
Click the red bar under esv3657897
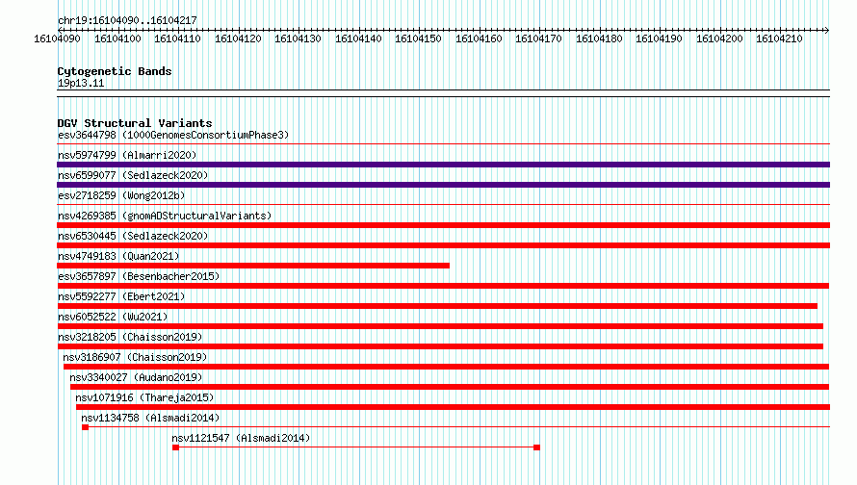[443, 286]
